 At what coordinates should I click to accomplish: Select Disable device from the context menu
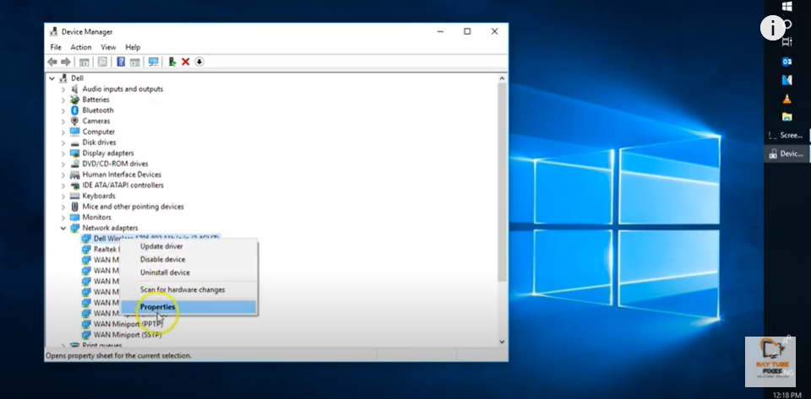coord(165,260)
